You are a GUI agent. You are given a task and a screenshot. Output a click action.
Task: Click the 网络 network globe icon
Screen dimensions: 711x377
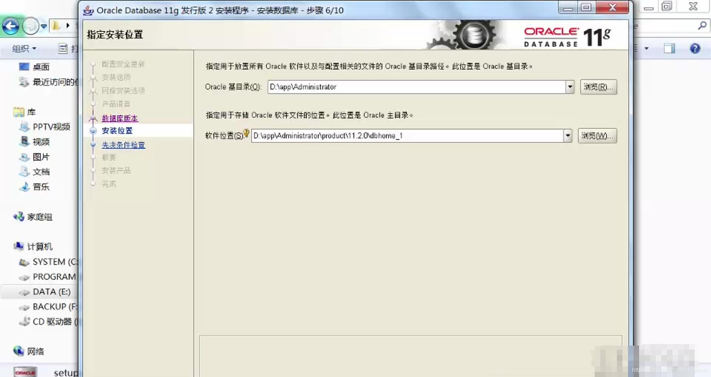click(19, 351)
